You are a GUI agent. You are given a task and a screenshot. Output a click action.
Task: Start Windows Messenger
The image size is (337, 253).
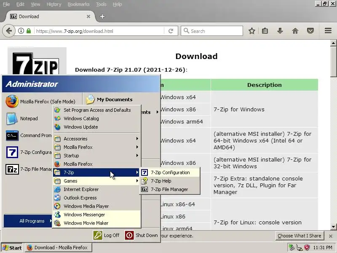97,215
